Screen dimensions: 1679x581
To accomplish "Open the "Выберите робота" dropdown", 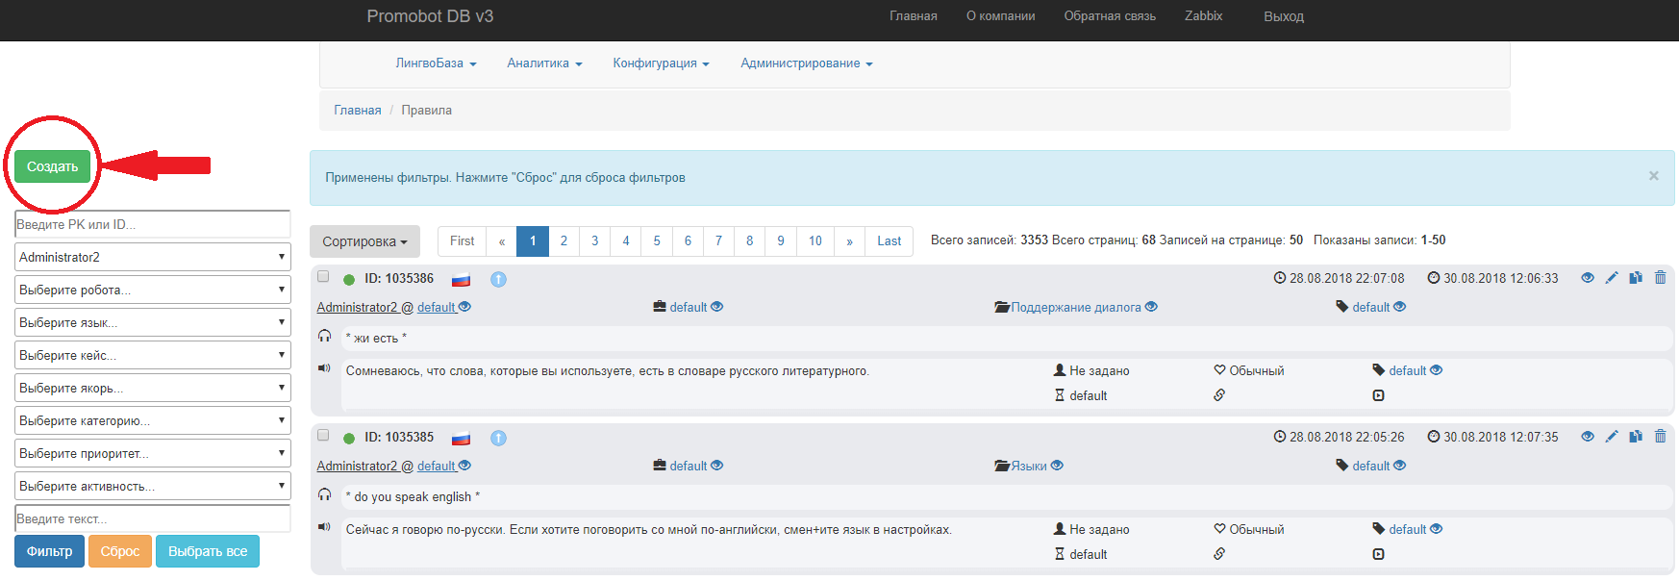I will 153,290.
